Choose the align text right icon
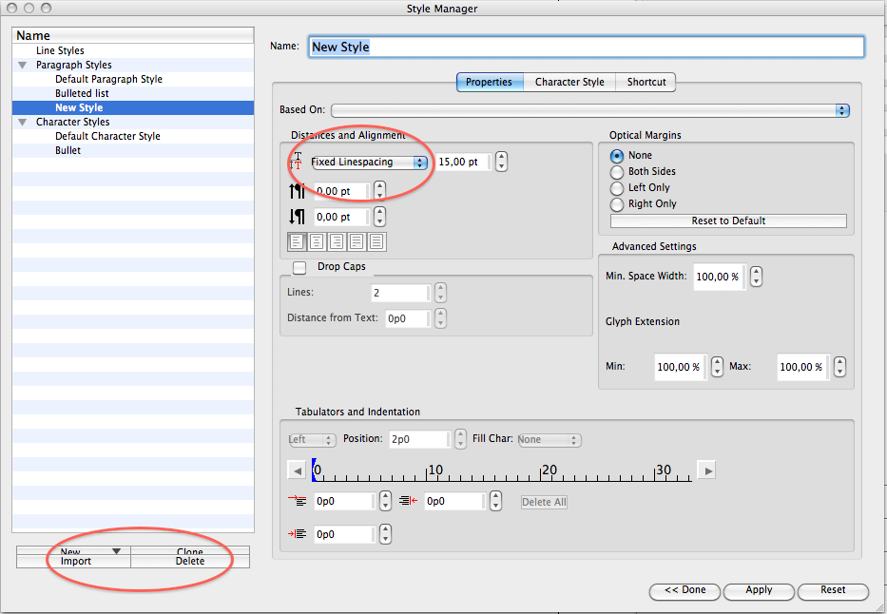 click(x=337, y=242)
